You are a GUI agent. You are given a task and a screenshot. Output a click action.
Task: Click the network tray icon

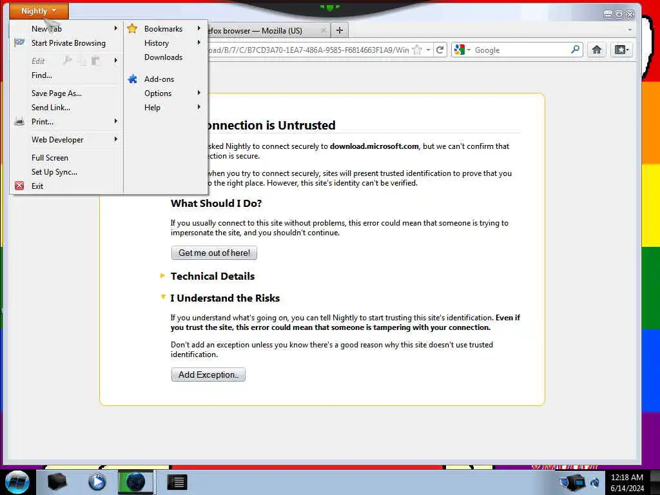click(x=572, y=482)
